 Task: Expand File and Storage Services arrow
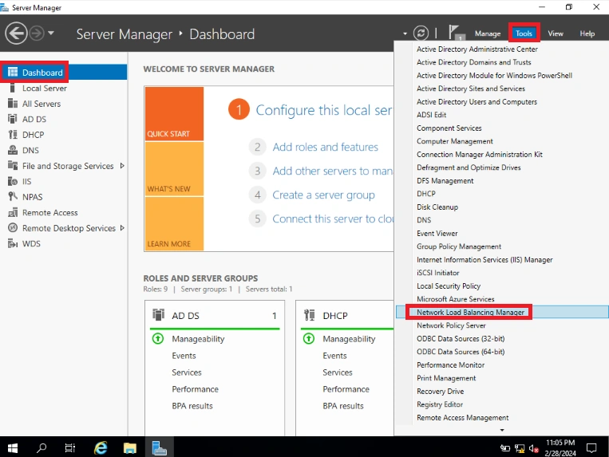(x=122, y=166)
